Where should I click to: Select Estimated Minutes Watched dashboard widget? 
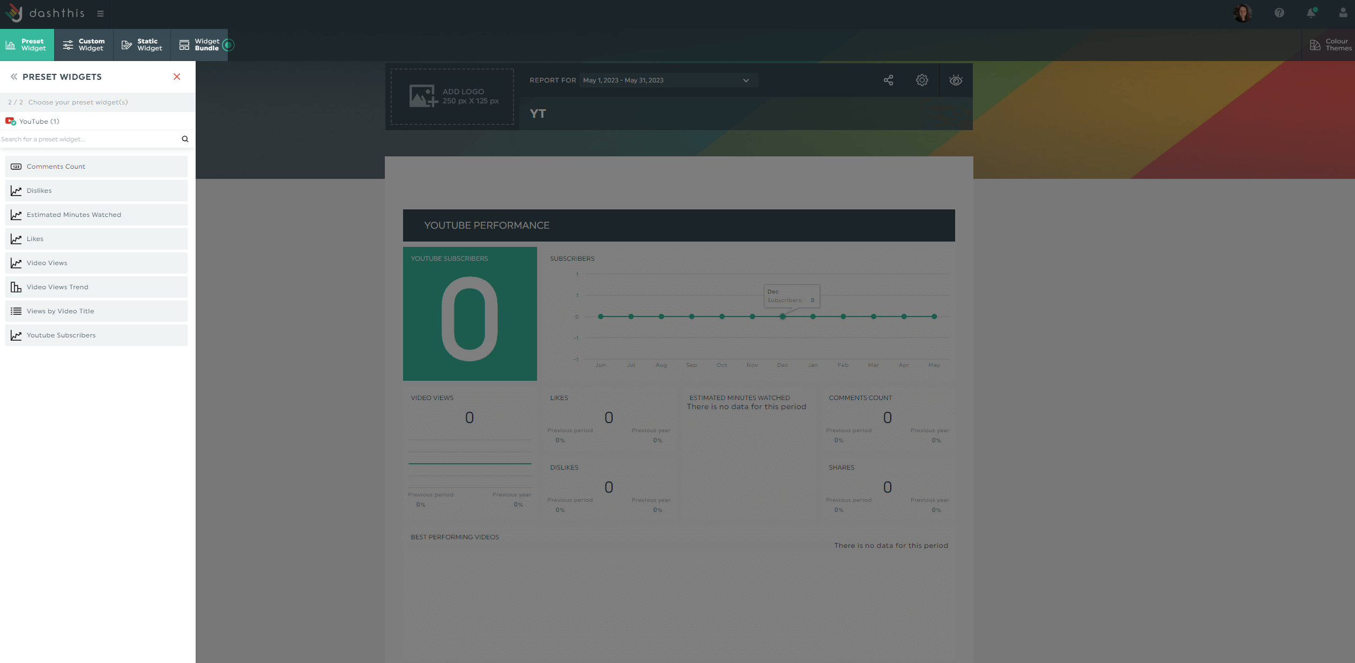click(749, 453)
